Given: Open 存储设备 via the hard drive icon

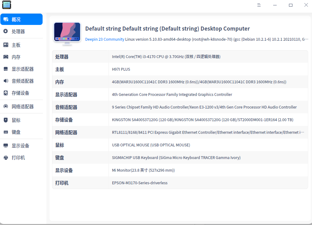Looking at the screenshot, I should (5, 93).
